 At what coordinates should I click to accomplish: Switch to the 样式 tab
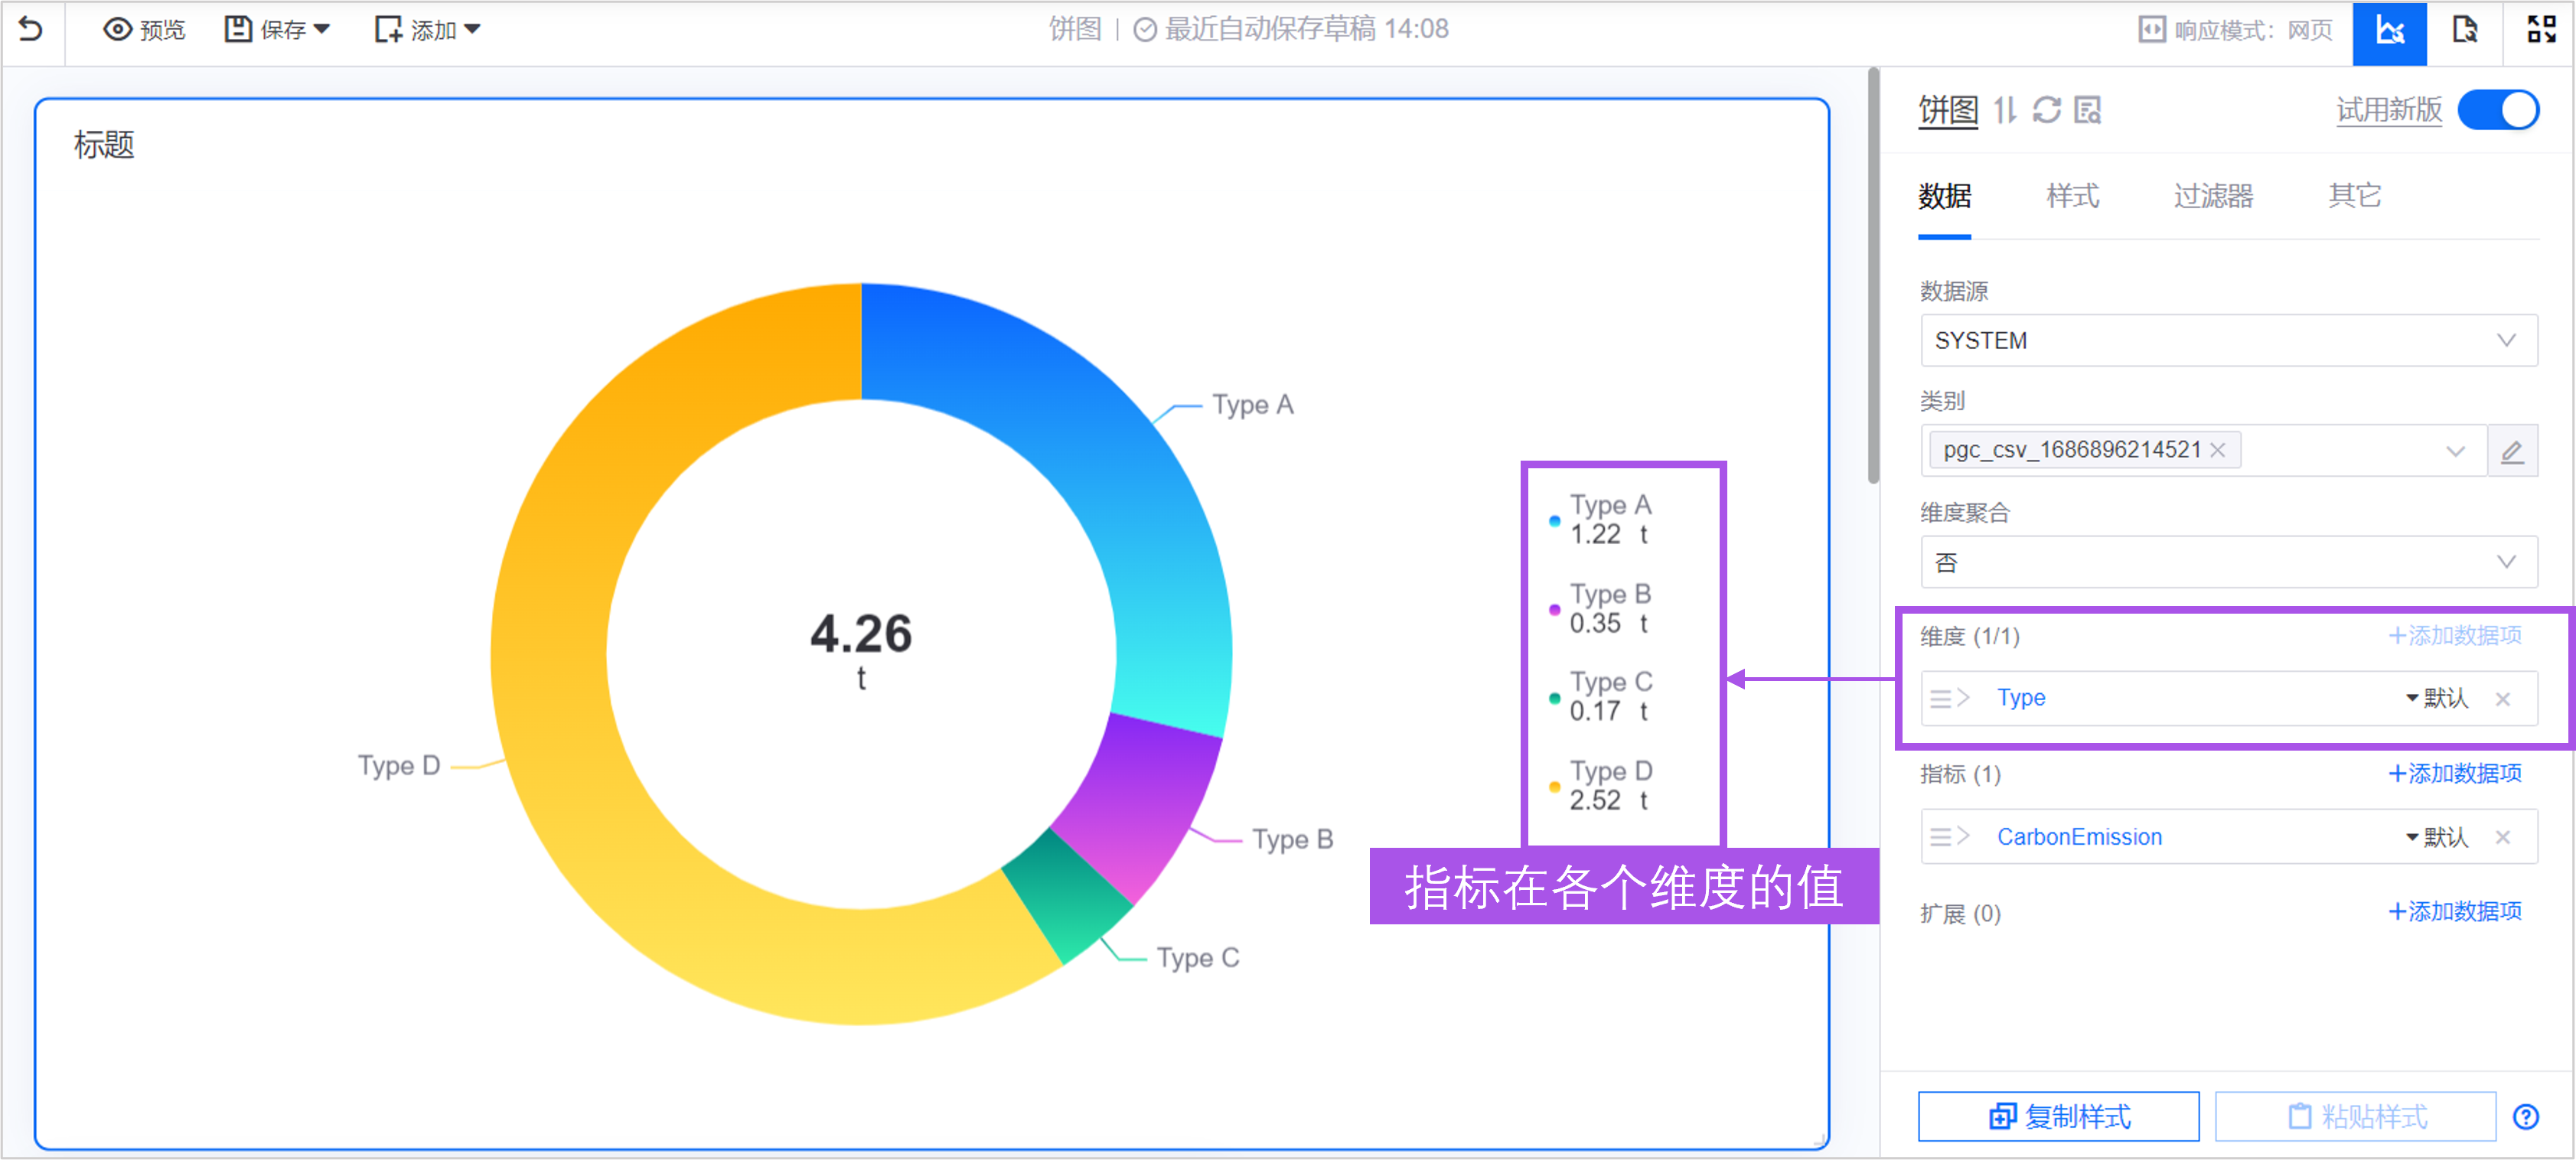2072,196
